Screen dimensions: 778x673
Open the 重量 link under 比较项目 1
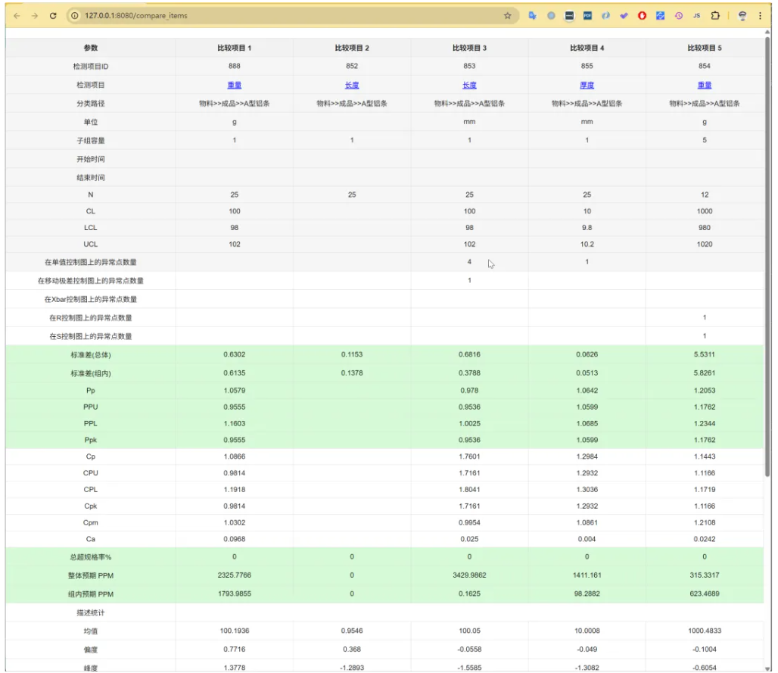pos(235,86)
